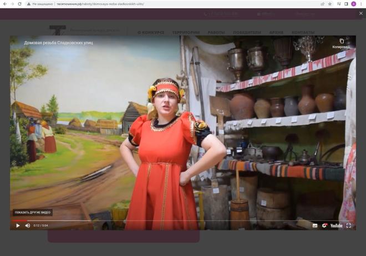The image size is (366, 256).
Task: Open the video player settings gear
Action: pos(325,225)
